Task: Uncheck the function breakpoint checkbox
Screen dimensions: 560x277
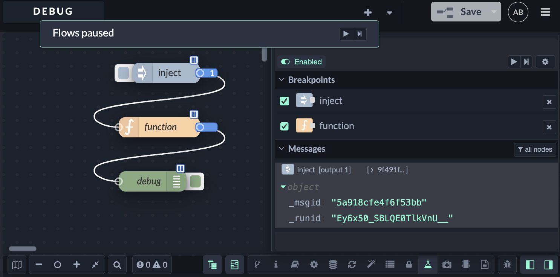Action: [x=285, y=126]
